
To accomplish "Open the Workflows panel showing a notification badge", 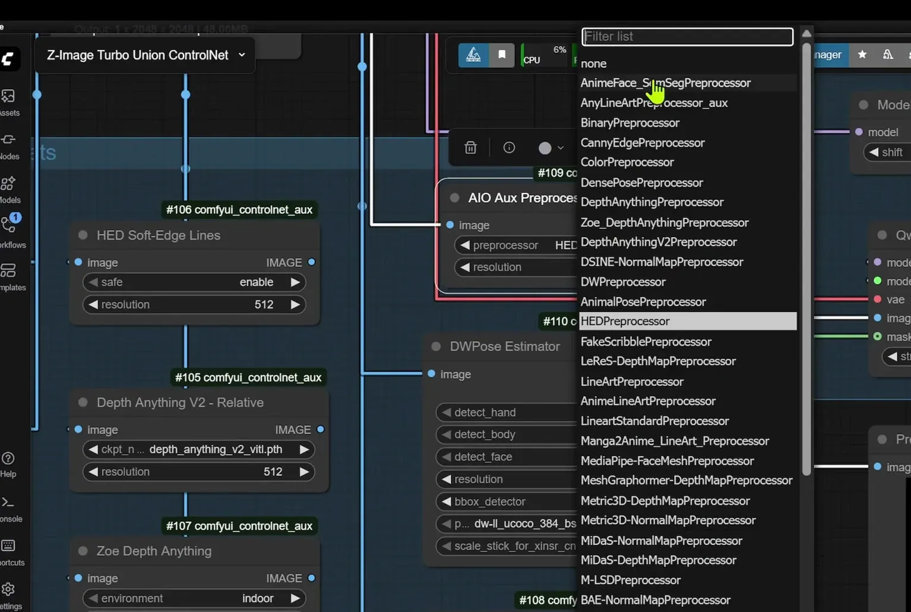I will [8, 226].
